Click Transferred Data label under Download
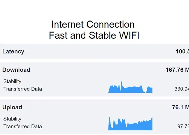Image resolution: width=189 pixels, height=135 pixels. pos(23,89)
